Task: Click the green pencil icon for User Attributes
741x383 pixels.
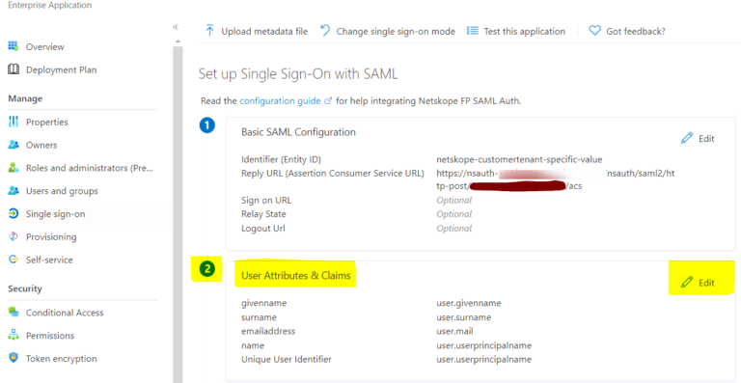Action: coord(687,283)
